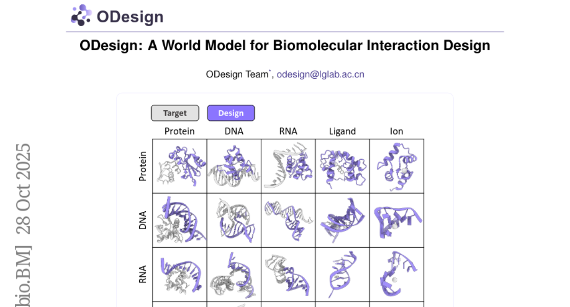This screenshot has width=570, height=307.
Task: Select the Protein row, DNA column structure
Action: (x=234, y=166)
